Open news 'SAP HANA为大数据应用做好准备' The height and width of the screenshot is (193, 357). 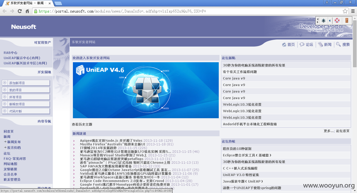[x=106, y=166]
